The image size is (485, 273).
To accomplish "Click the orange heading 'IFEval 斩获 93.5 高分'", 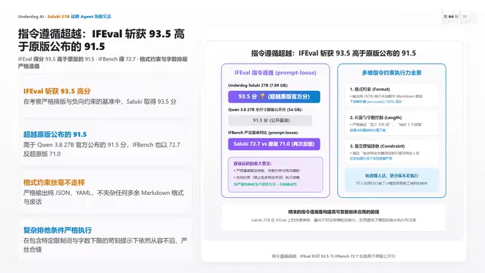I will click(x=57, y=91).
